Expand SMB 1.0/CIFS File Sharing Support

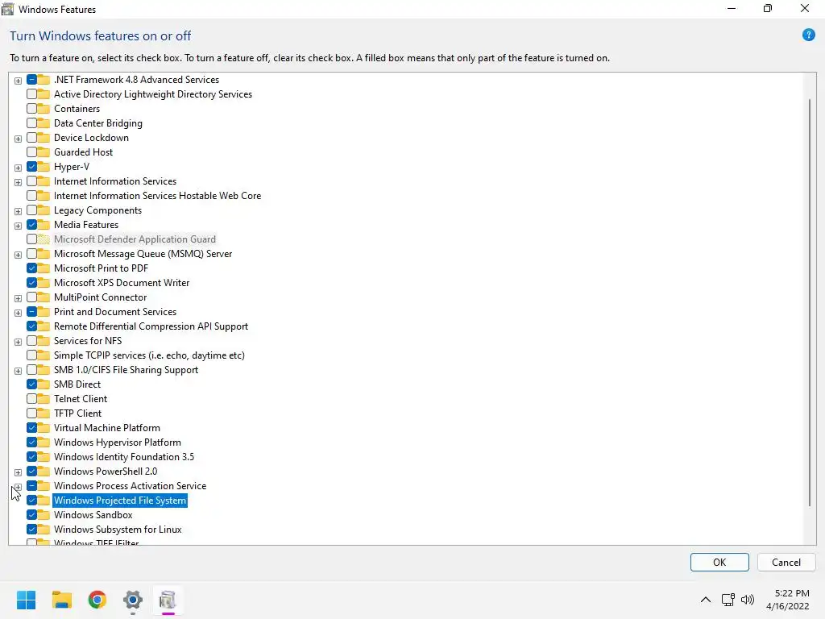coord(18,371)
